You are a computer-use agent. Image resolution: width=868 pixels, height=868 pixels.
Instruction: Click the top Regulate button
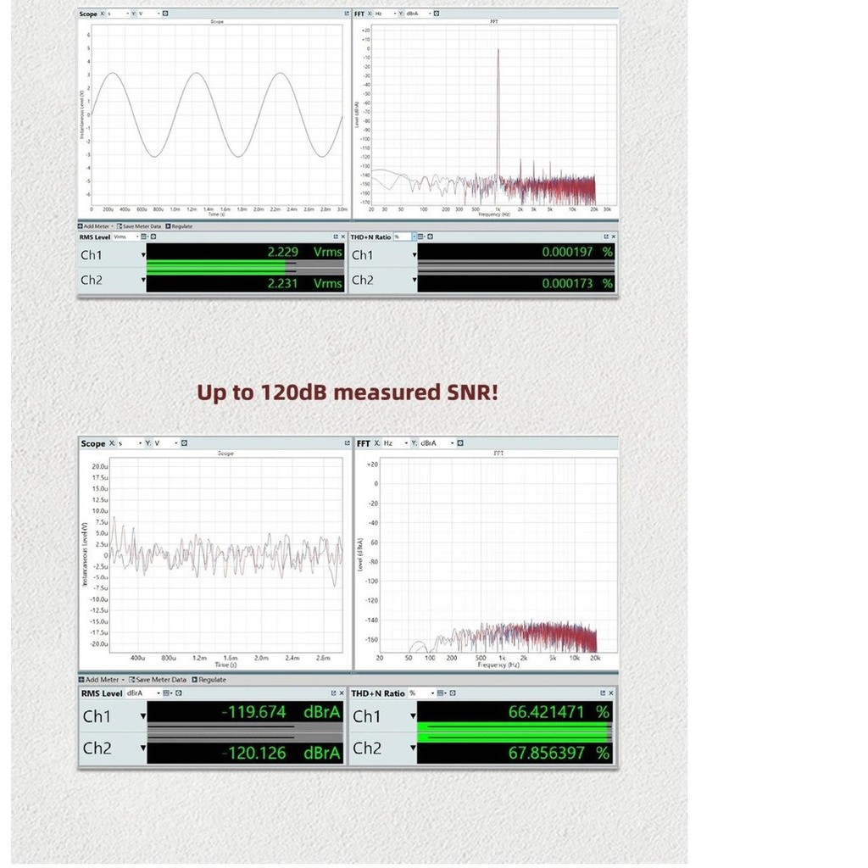(x=180, y=226)
